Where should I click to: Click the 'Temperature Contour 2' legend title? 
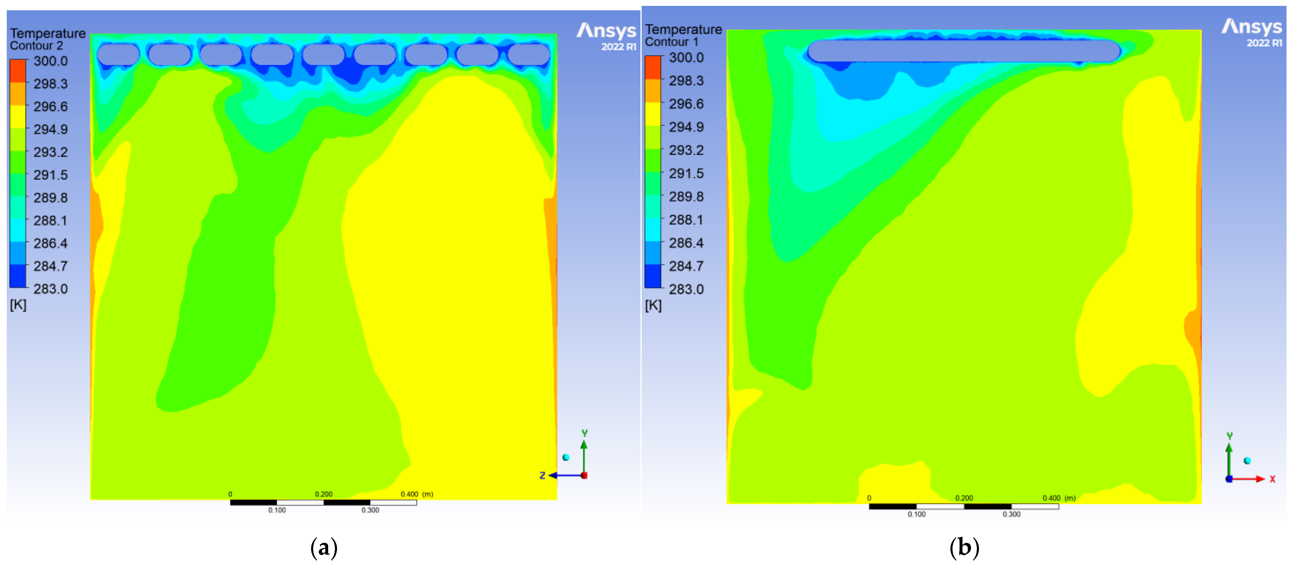coord(47,39)
